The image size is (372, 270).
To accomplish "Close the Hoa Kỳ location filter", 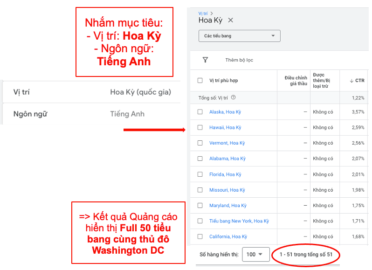I will click(230, 20).
